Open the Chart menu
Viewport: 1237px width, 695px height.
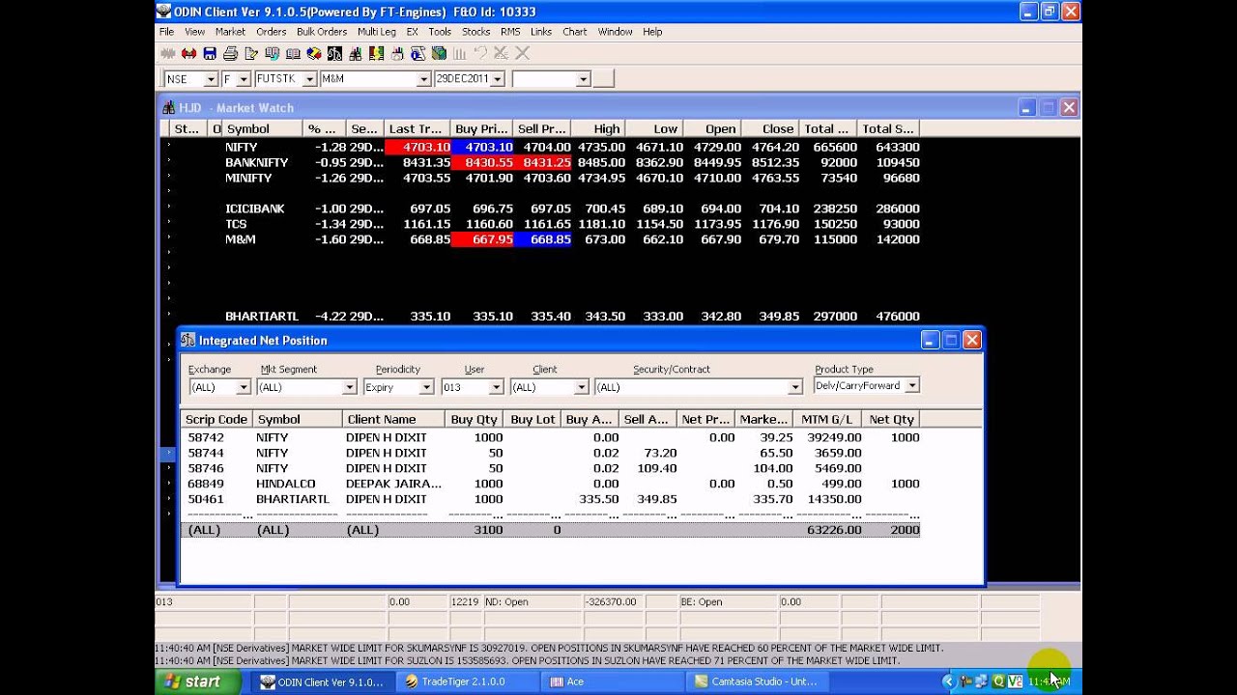(575, 32)
